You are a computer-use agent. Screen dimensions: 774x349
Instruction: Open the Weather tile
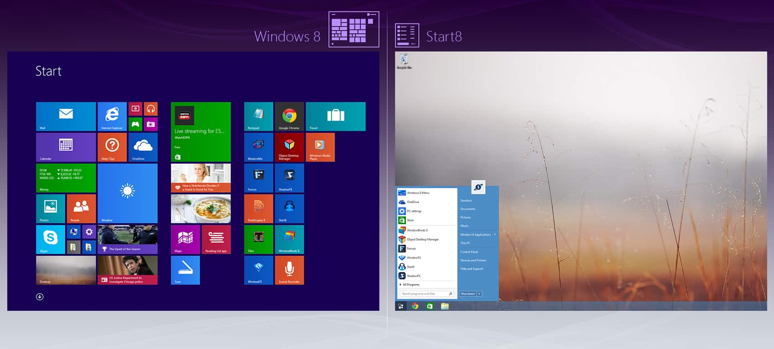[x=128, y=193]
